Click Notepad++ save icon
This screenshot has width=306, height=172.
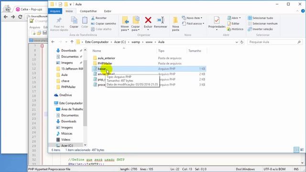point(44,33)
